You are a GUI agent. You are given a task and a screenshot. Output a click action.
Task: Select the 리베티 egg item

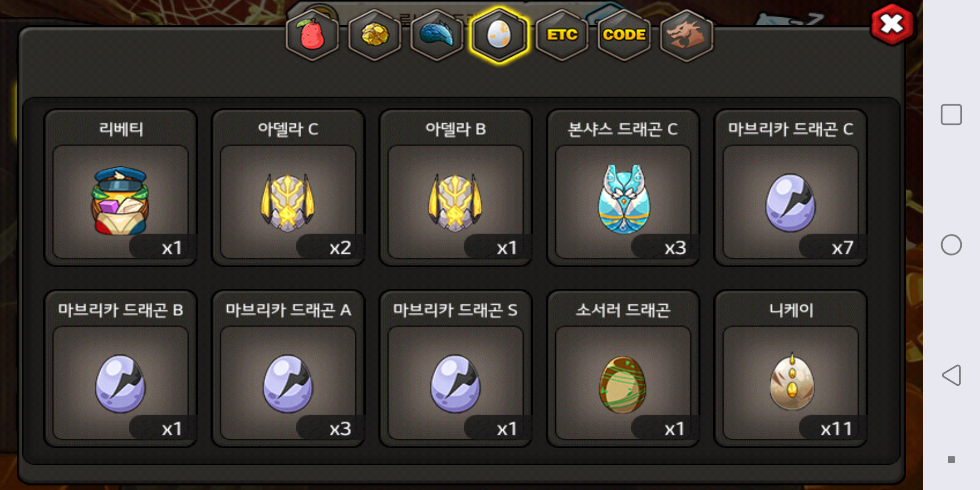[x=121, y=188]
